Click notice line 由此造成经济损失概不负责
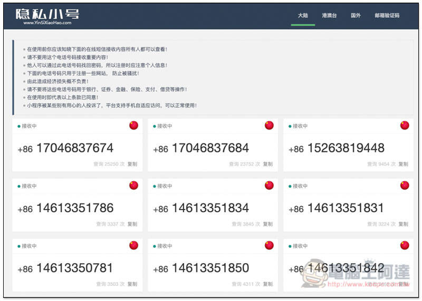The height and width of the screenshot is (301, 422). (57, 81)
